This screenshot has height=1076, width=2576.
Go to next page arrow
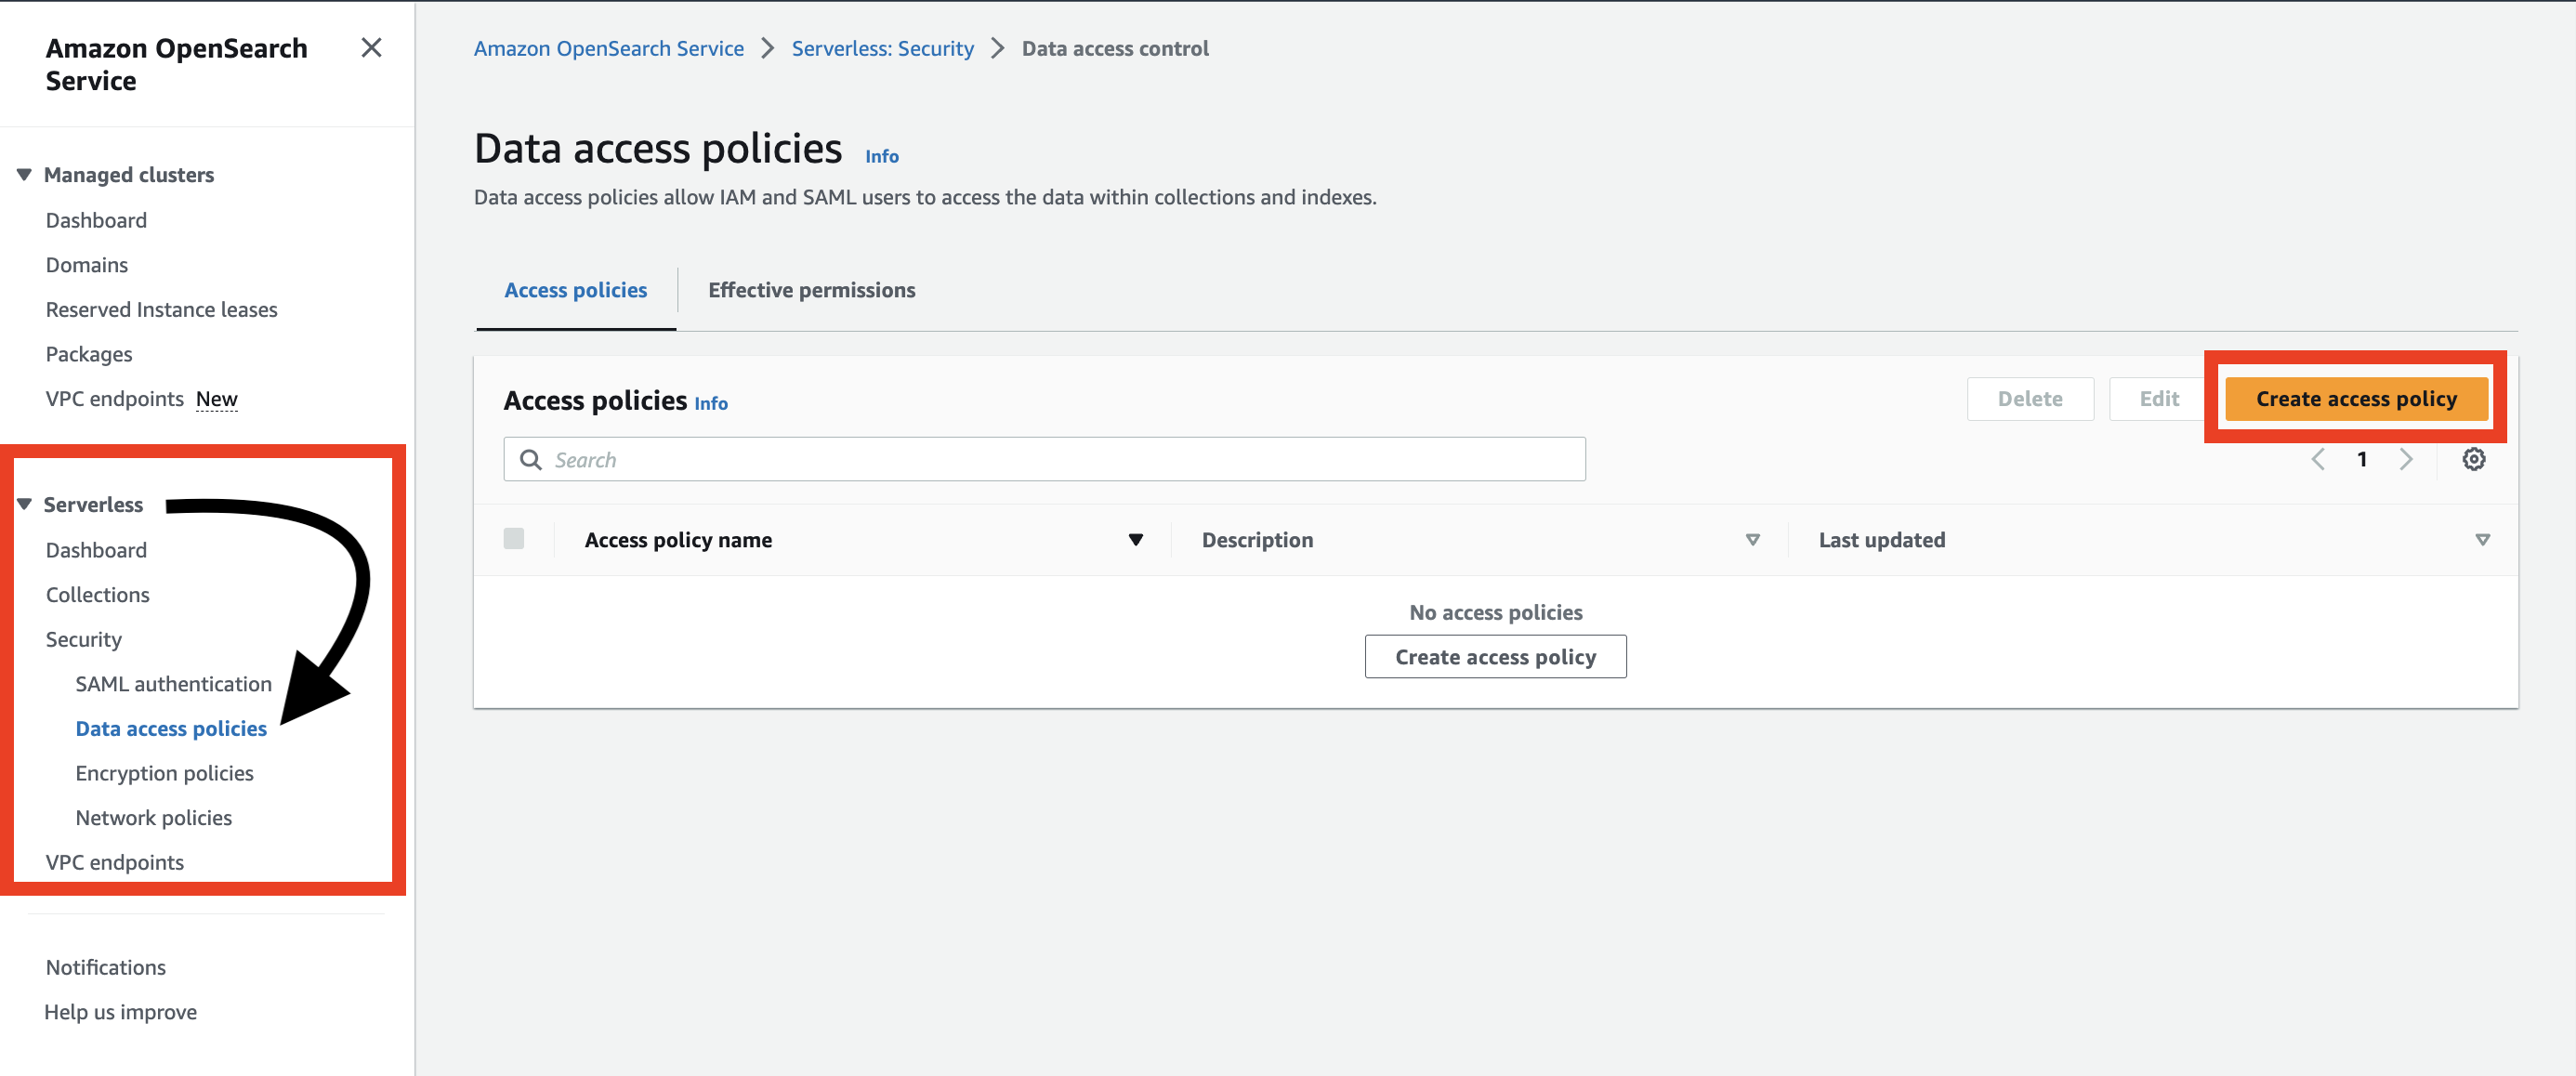(2406, 459)
